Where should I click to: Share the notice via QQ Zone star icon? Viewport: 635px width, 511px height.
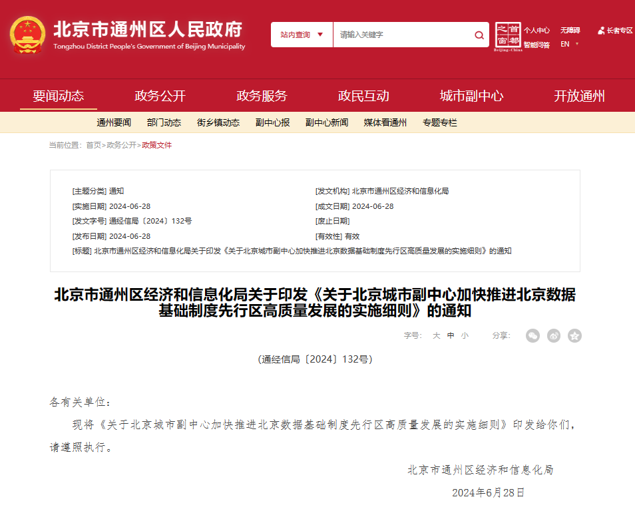(x=574, y=336)
